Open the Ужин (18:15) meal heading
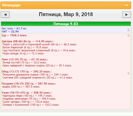133x116 pixels. point(27,93)
